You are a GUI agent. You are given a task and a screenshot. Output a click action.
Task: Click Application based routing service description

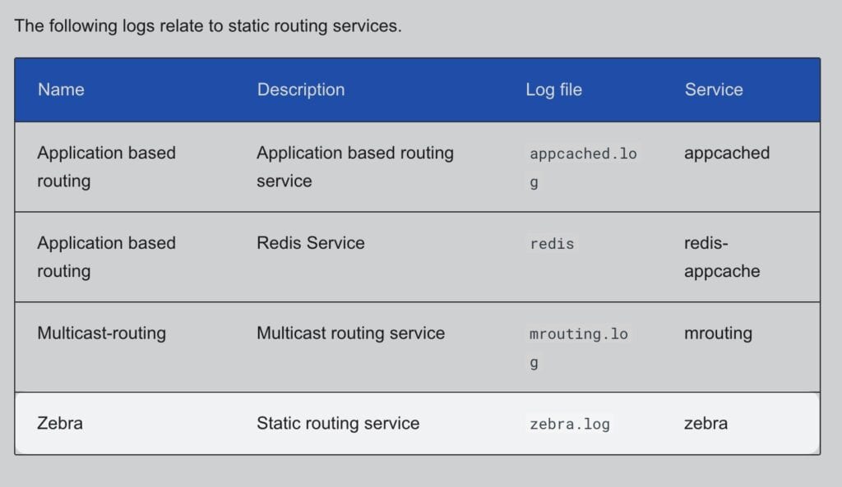point(355,167)
